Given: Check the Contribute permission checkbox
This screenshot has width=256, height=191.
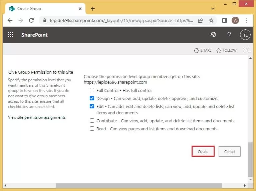Looking at the screenshot, I should (92, 121).
